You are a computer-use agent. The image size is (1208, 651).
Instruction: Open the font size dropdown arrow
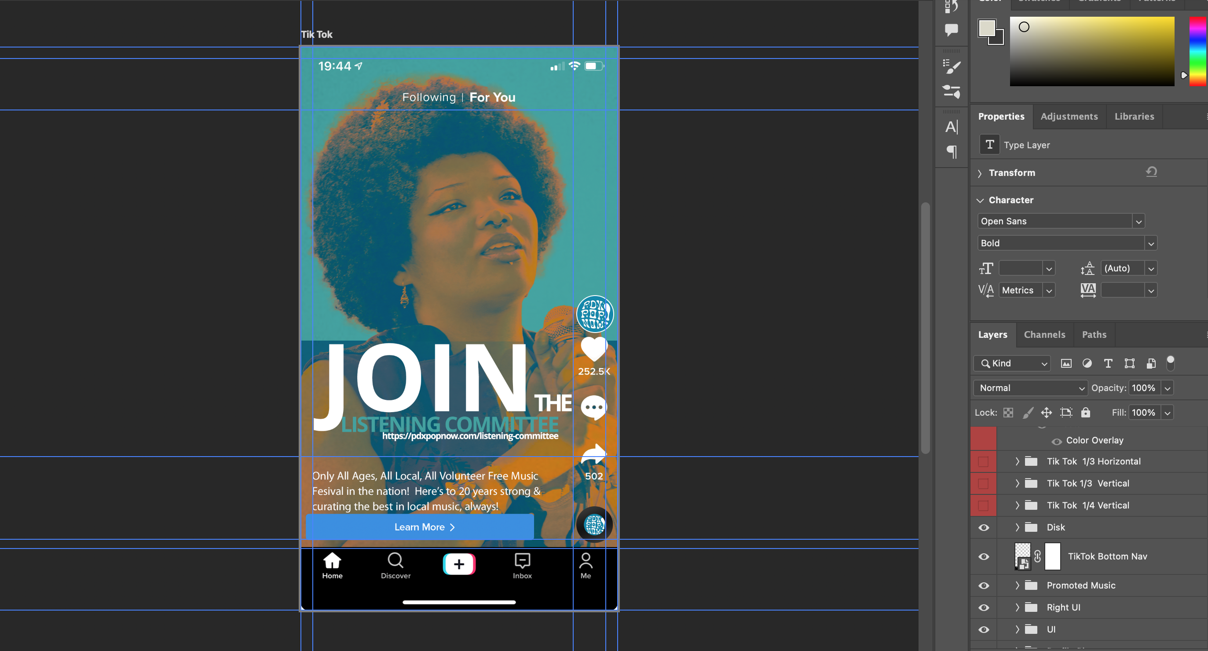coord(1049,269)
